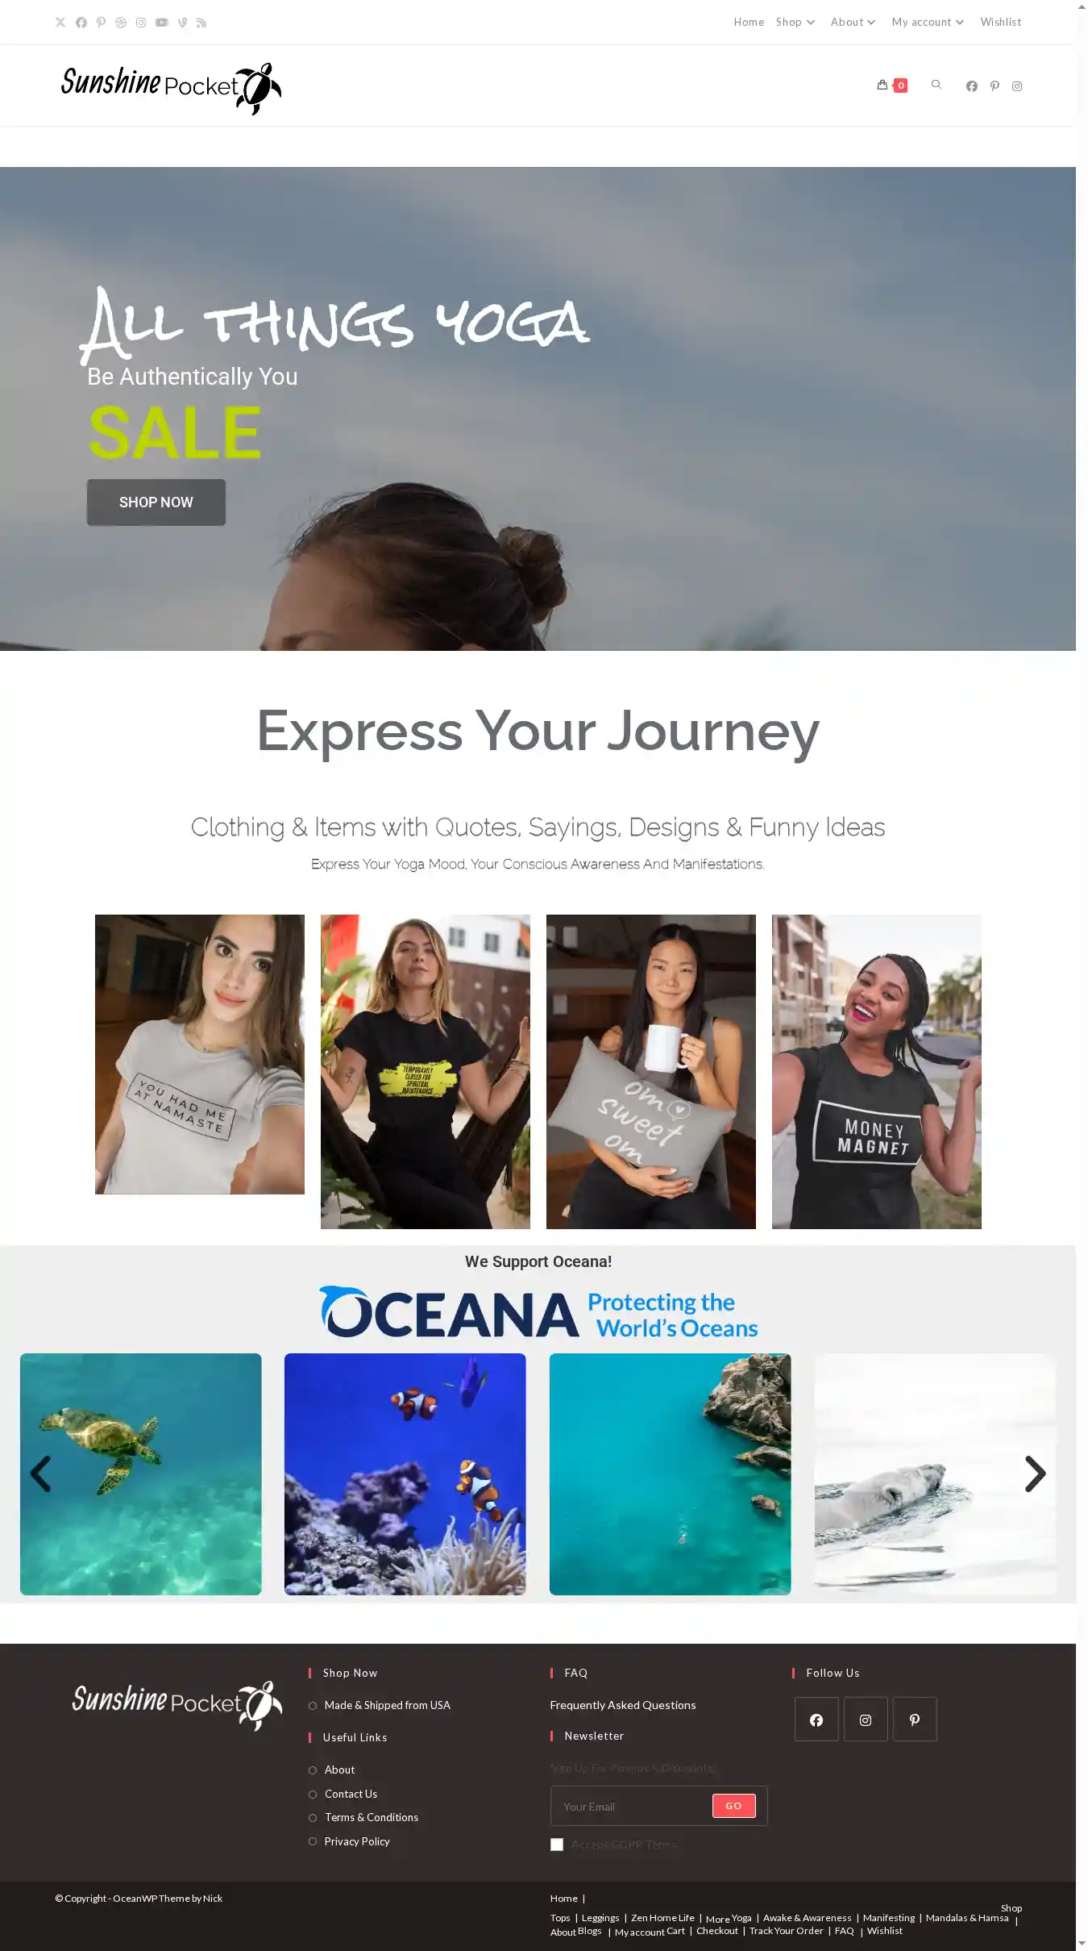Open the X (Twitter) link in top bar
This screenshot has height=1951, width=1088.
point(60,23)
